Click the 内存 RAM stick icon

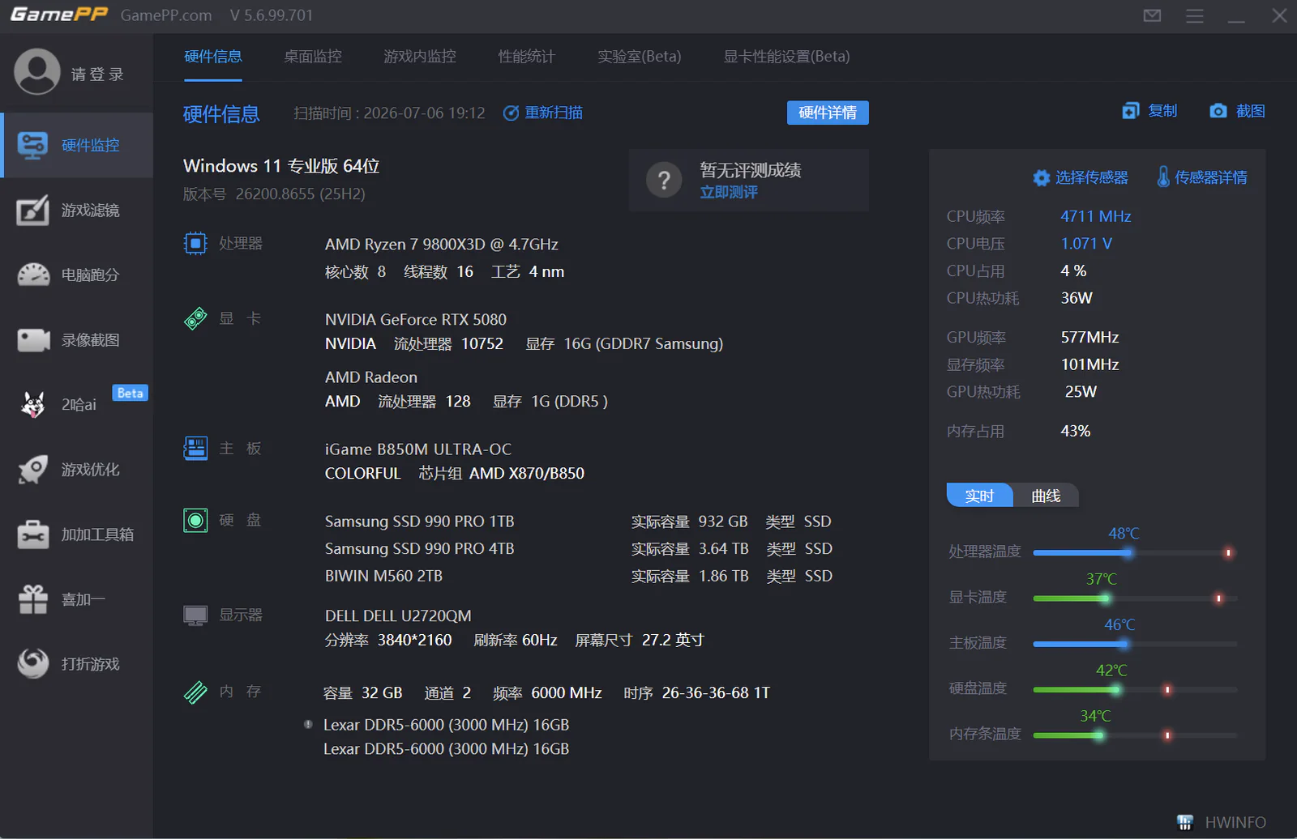click(195, 692)
